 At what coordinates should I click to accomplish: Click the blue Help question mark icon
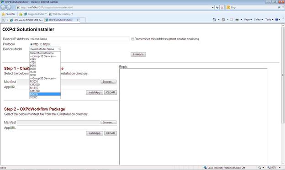[277, 20]
